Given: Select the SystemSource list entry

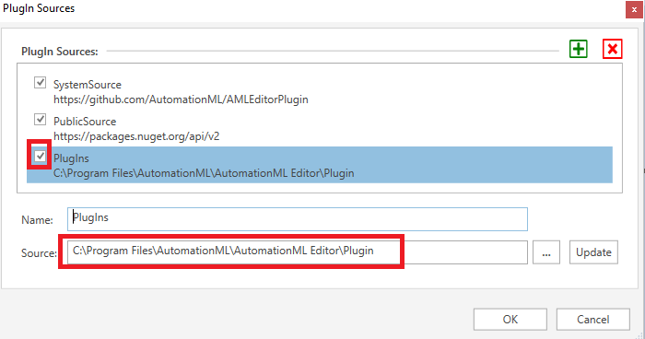Looking at the screenshot, I should click(320, 91).
